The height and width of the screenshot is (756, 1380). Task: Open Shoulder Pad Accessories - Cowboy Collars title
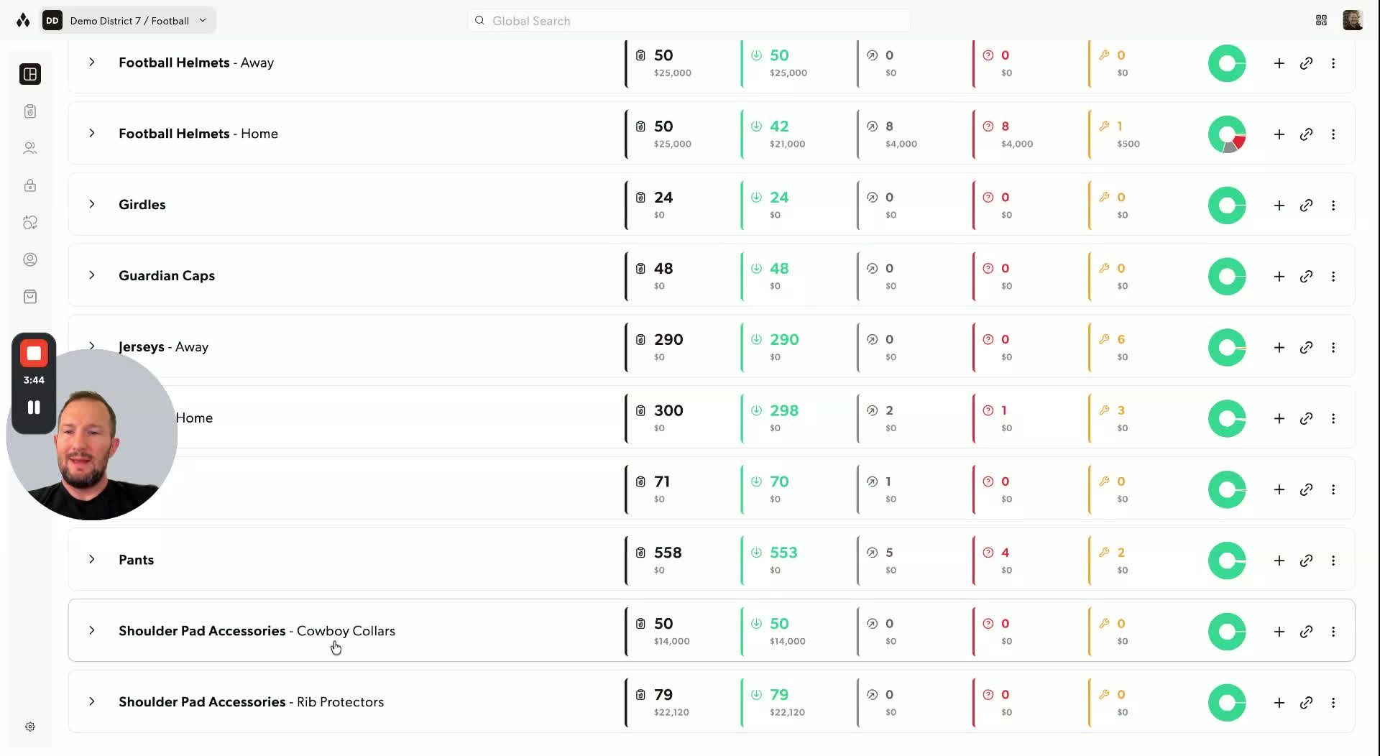[x=257, y=631]
